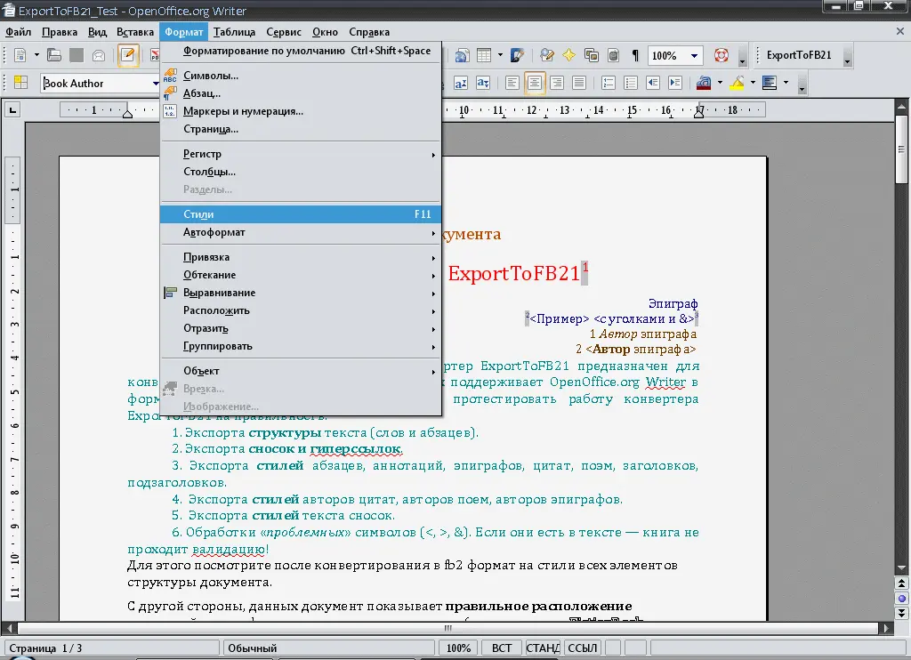Open the Styles and Formatting window icon
This screenshot has height=660, width=911.
tap(20, 83)
